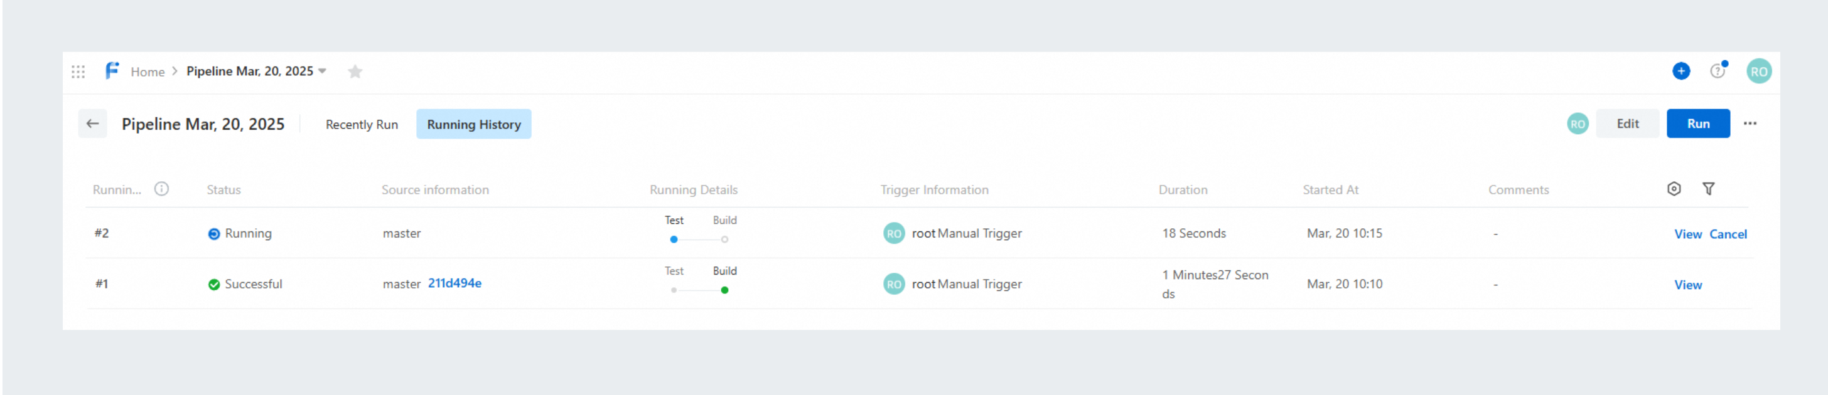Click '1 Minutes27 Seconds' duration value

[1215, 285]
